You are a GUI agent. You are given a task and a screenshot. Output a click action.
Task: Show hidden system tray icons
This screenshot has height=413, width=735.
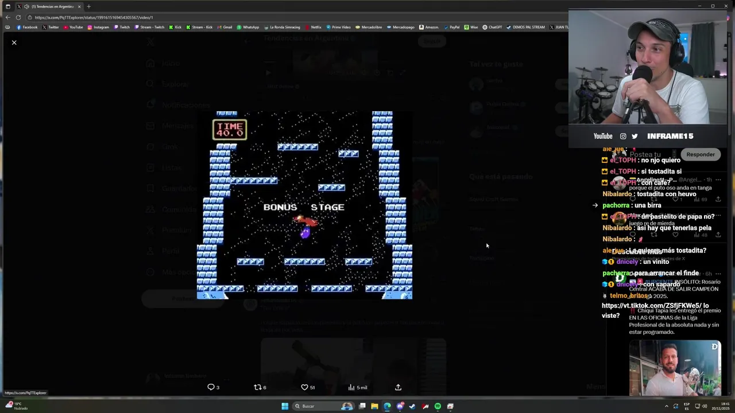667,406
